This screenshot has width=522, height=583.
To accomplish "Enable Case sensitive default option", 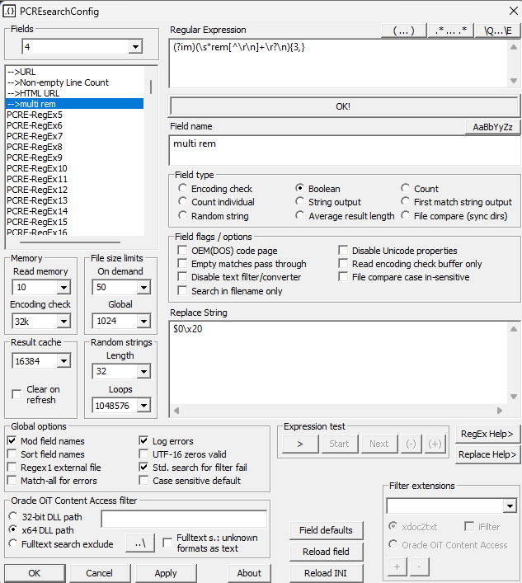I will pyautogui.click(x=143, y=481).
